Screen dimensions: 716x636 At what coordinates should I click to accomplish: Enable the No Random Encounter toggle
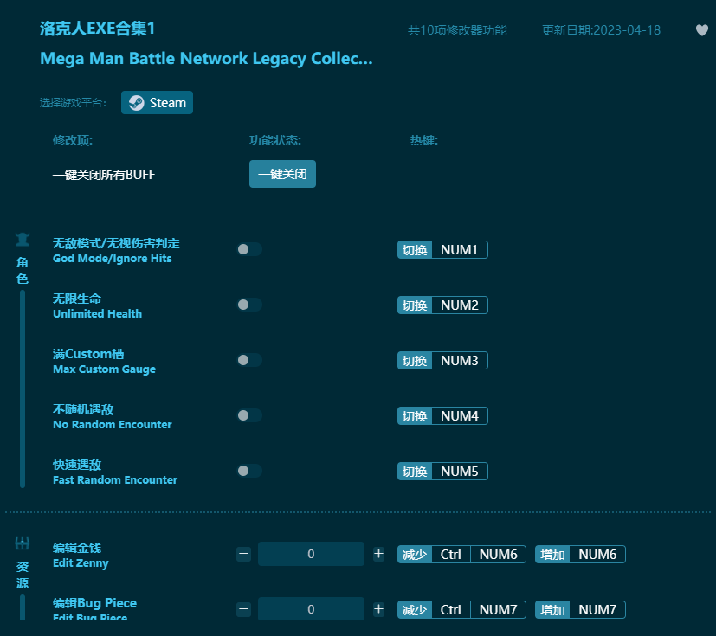249,415
